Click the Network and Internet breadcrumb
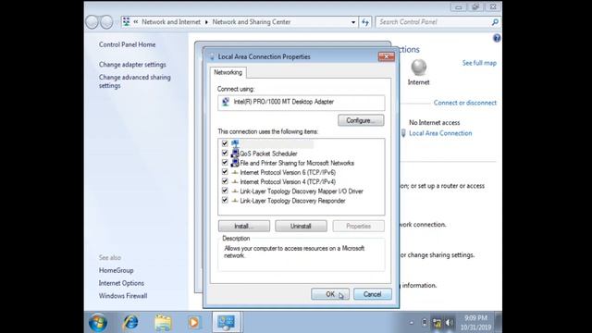 (171, 22)
